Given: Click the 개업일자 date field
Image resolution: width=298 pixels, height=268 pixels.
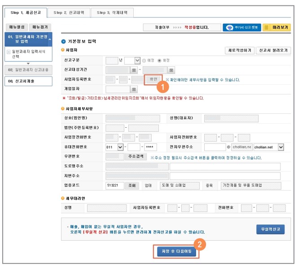Looking at the screenshot, I should pyautogui.click(x=118, y=89).
